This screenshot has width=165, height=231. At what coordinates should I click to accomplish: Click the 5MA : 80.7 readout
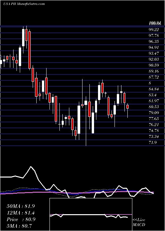click(19, 226)
